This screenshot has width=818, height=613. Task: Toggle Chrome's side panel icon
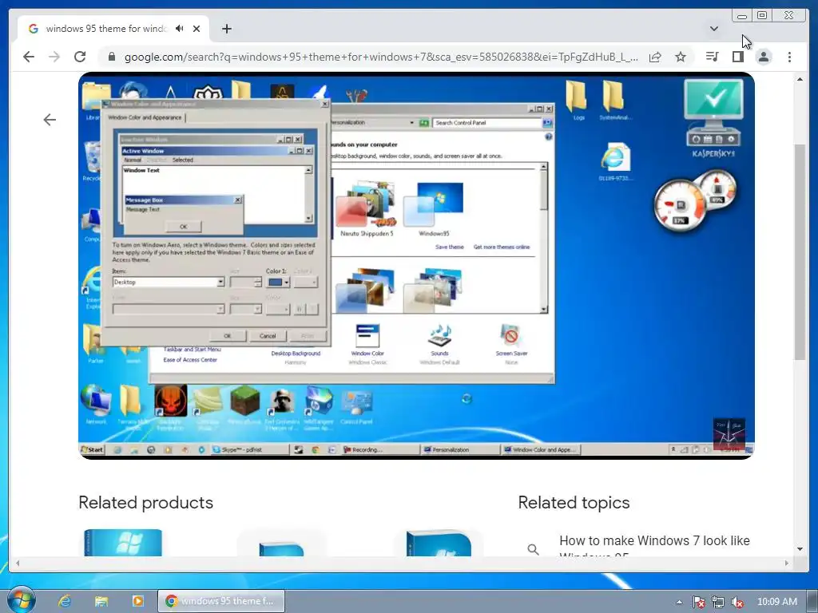pos(737,57)
